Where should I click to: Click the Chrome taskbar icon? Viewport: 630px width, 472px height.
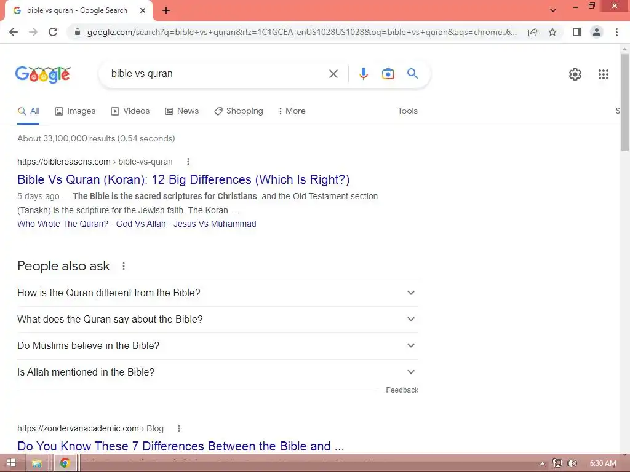tap(65, 463)
